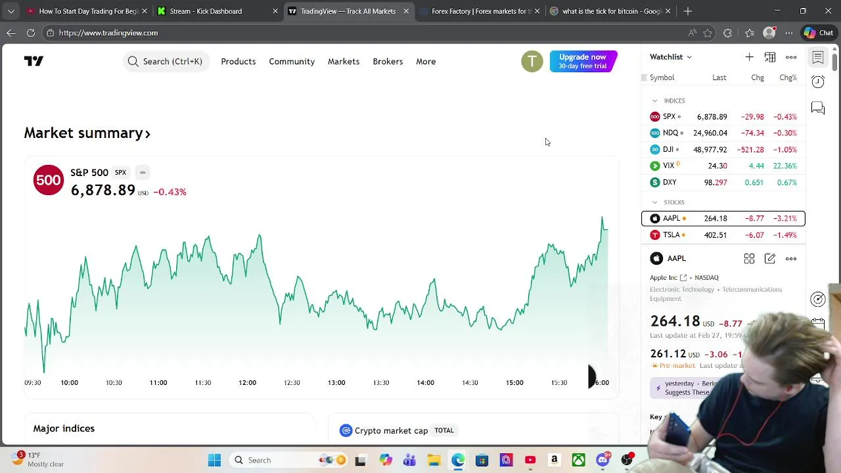The height and width of the screenshot is (473, 841).
Task: Switch to the How To Start Day Trading tab
Action: coord(85,11)
